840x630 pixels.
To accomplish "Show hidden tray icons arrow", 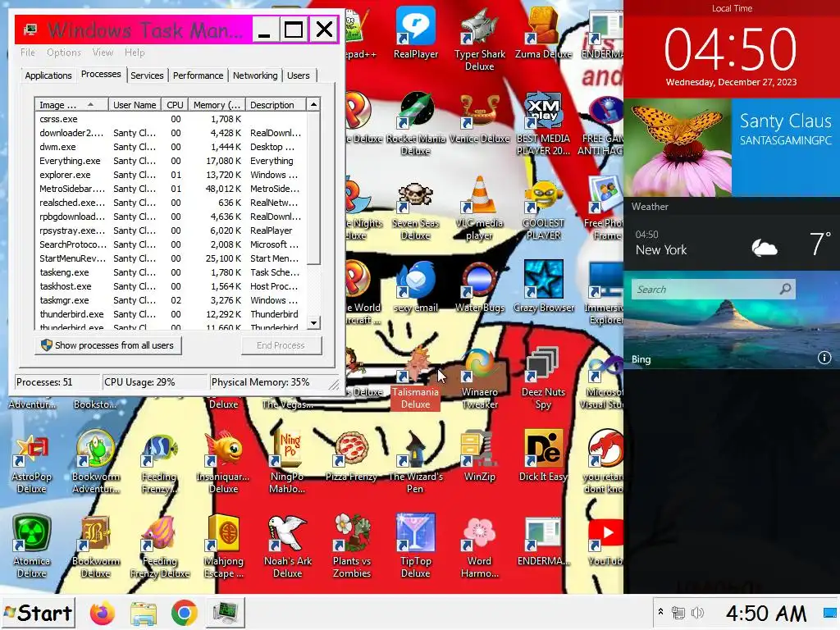I will (x=660, y=612).
